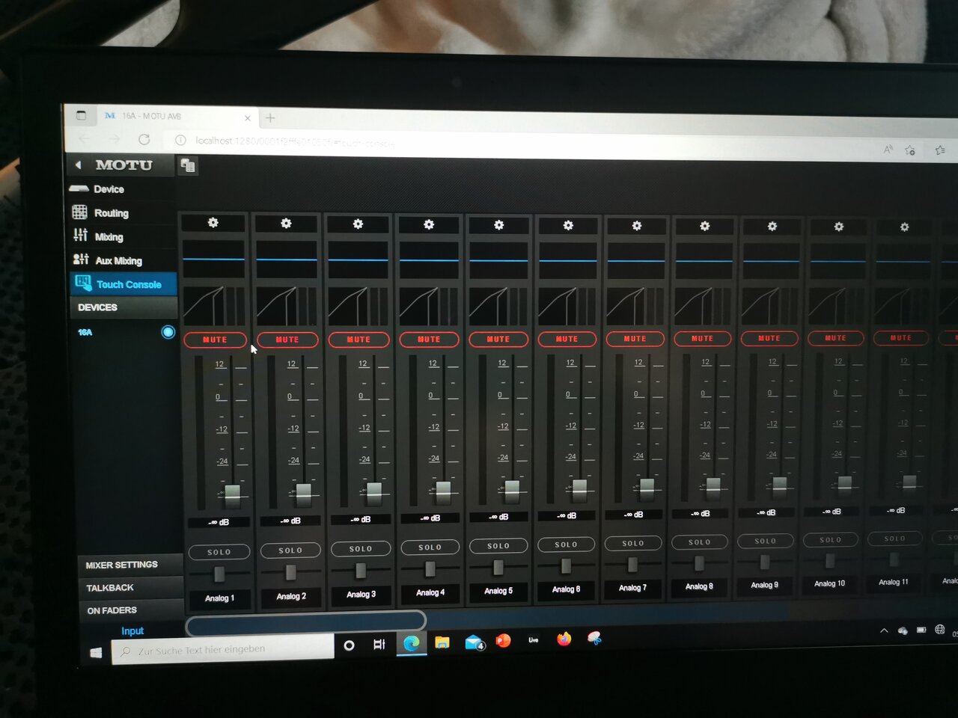Image resolution: width=958 pixels, height=718 pixels.
Task: Select Touch Console in sidebar
Action: pyautogui.click(x=123, y=284)
